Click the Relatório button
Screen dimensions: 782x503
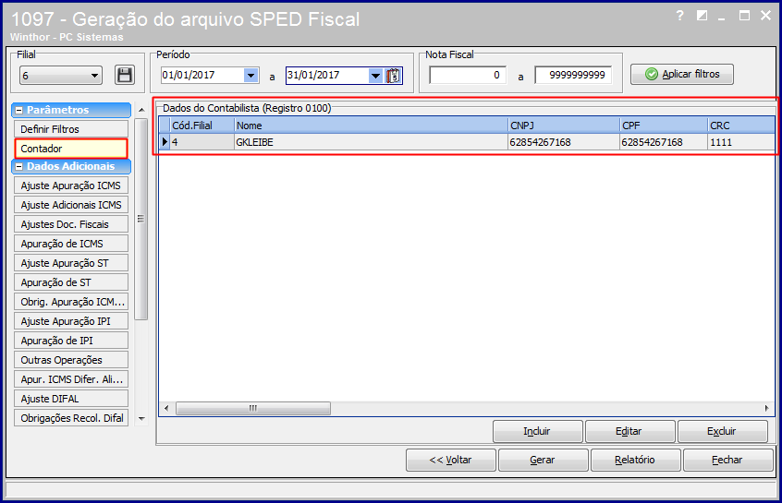coord(635,460)
